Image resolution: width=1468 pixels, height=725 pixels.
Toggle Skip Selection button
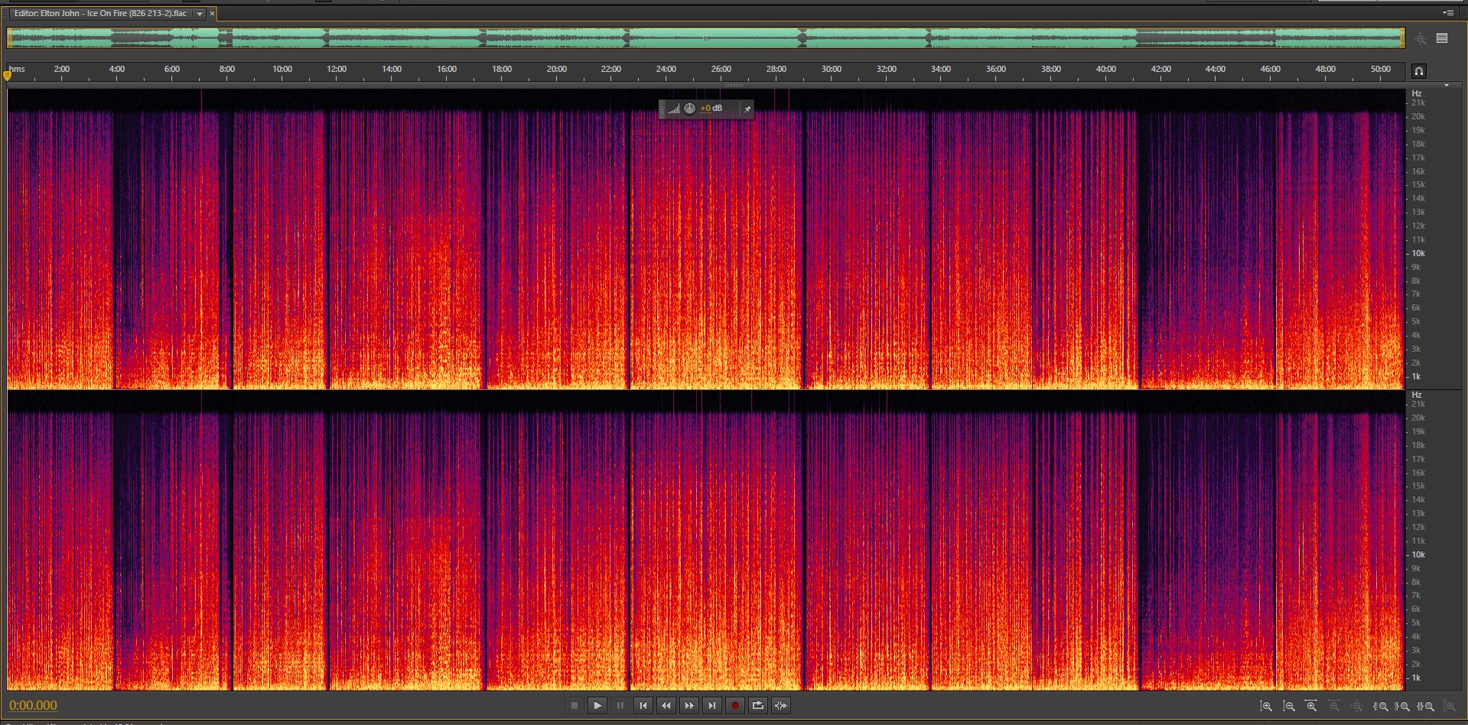pos(781,705)
